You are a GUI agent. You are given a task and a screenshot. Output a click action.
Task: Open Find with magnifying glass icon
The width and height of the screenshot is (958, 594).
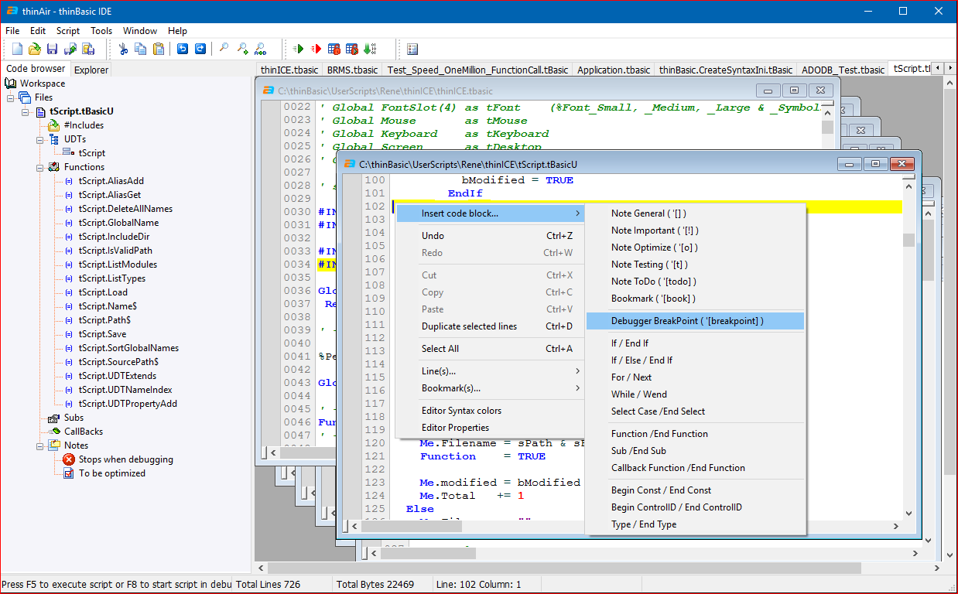pyautogui.click(x=224, y=49)
